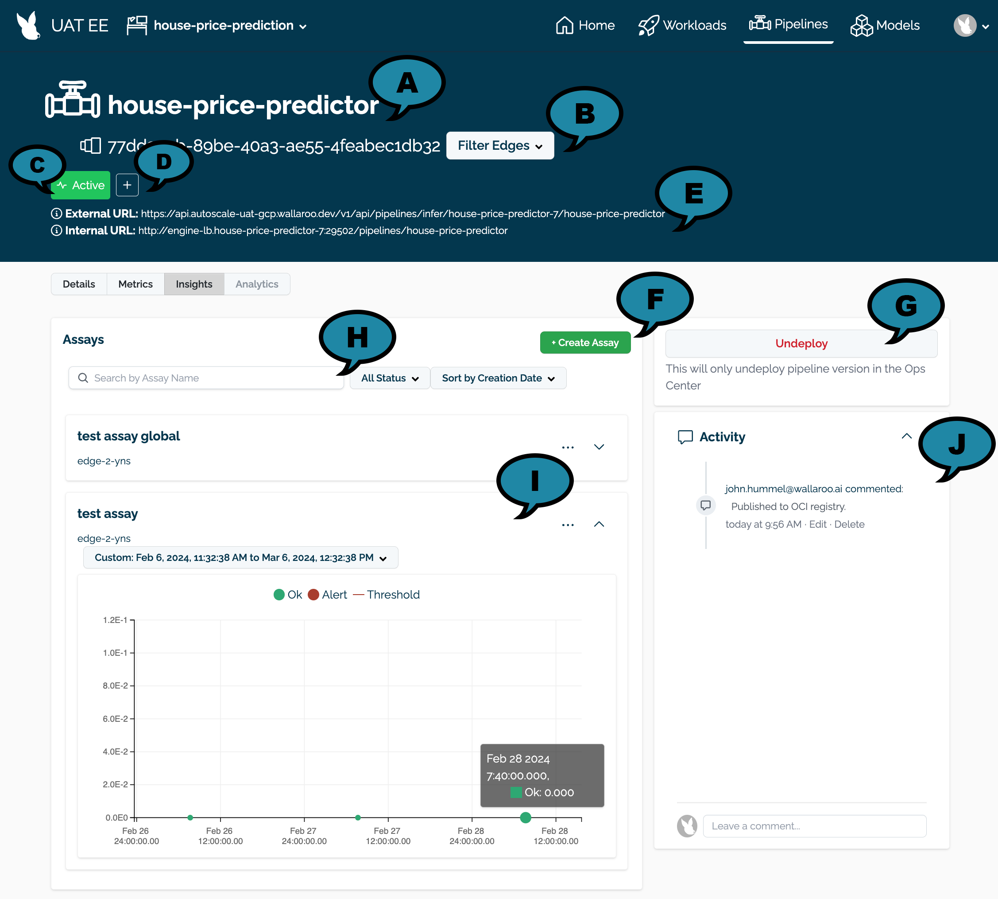Open the Sort by Creation Date dropdown
This screenshot has width=998, height=899.
coord(498,378)
